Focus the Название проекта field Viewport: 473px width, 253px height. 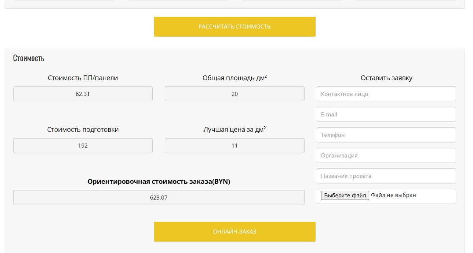(386, 176)
